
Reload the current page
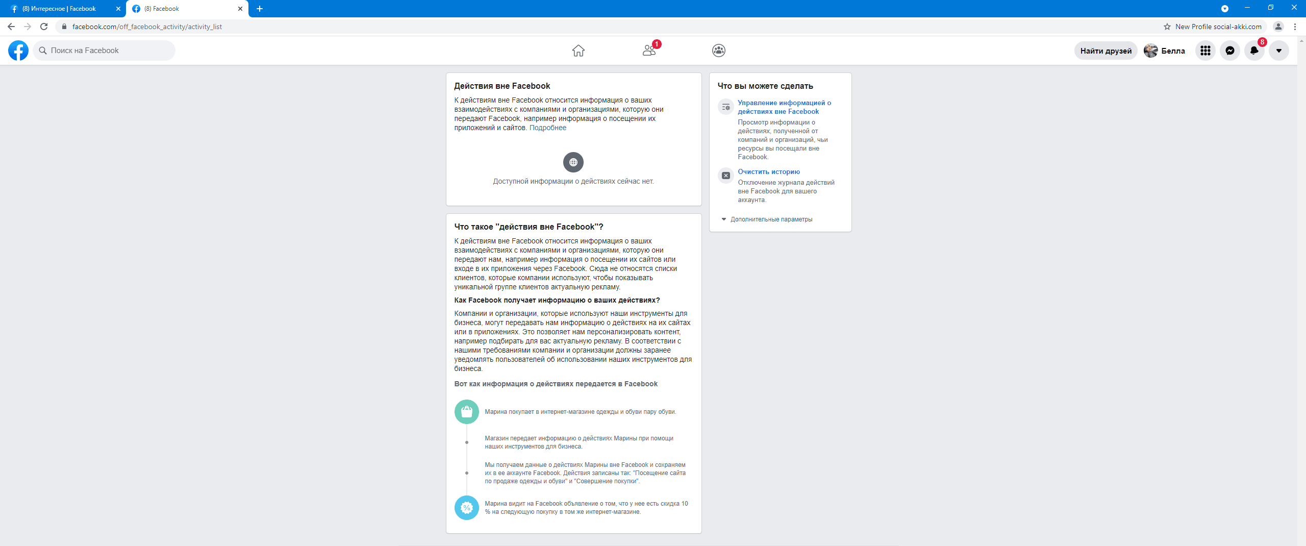coord(44,27)
